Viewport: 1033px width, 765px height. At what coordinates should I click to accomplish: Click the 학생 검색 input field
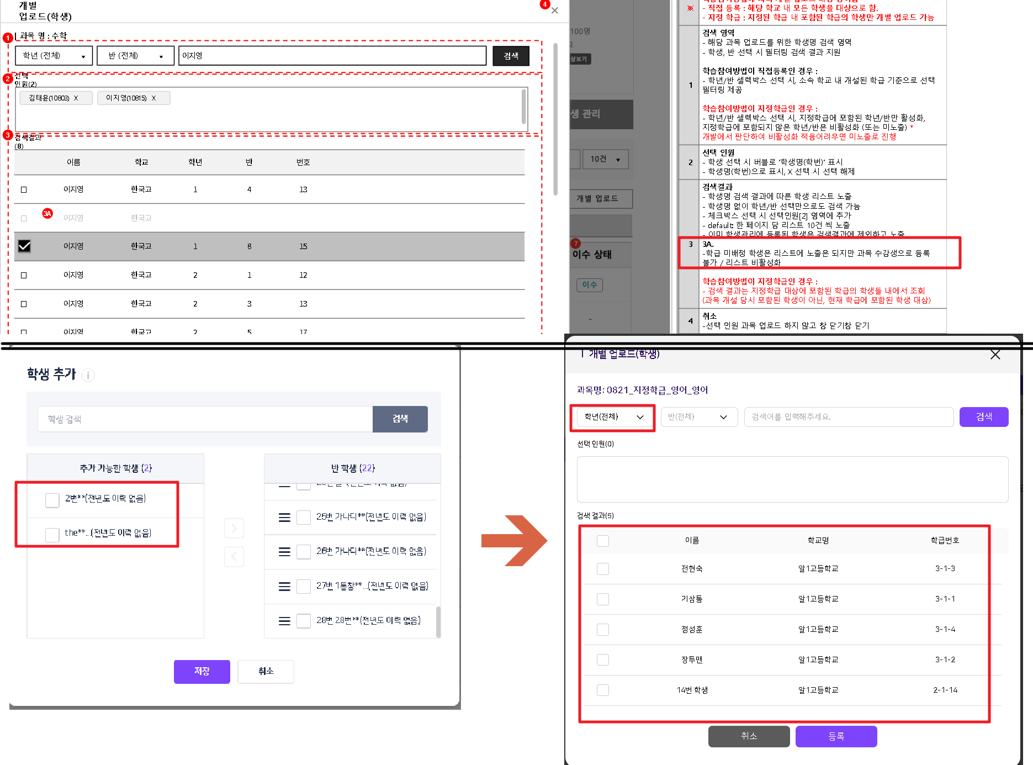coord(205,419)
